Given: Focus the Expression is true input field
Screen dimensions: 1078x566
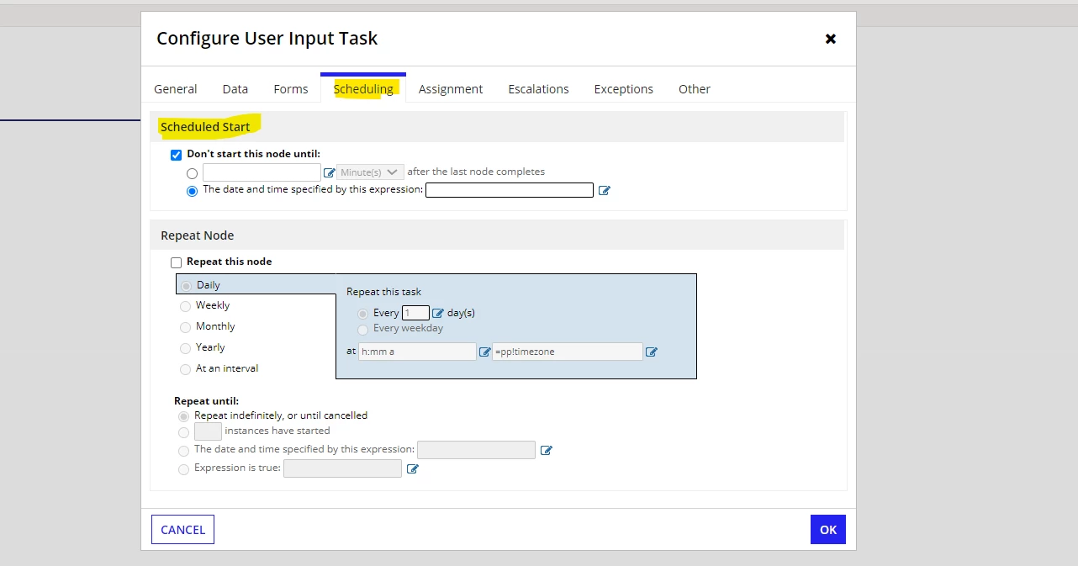Looking at the screenshot, I should pyautogui.click(x=342, y=468).
